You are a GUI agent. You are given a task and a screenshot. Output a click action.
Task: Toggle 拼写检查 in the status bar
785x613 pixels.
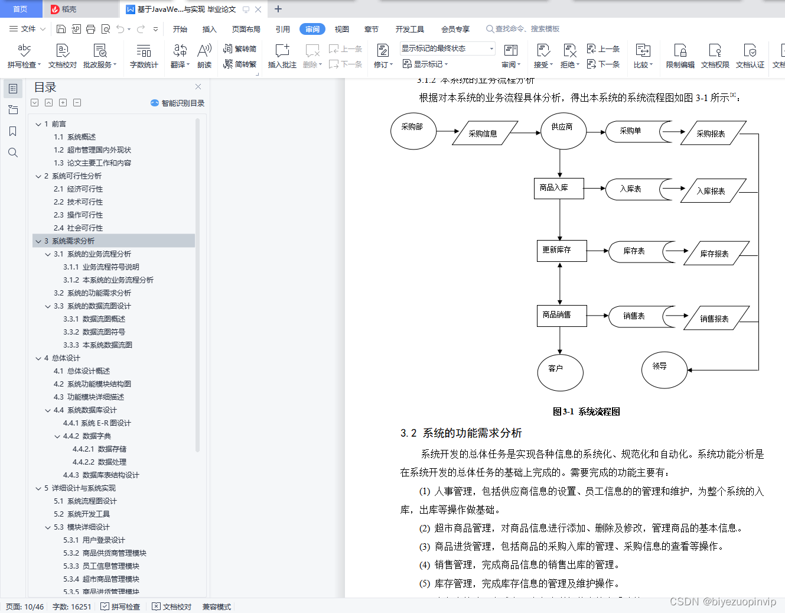click(x=120, y=606)
